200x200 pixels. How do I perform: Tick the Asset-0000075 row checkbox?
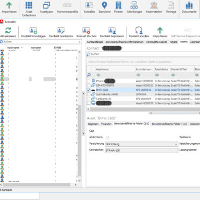coord(89,103)
